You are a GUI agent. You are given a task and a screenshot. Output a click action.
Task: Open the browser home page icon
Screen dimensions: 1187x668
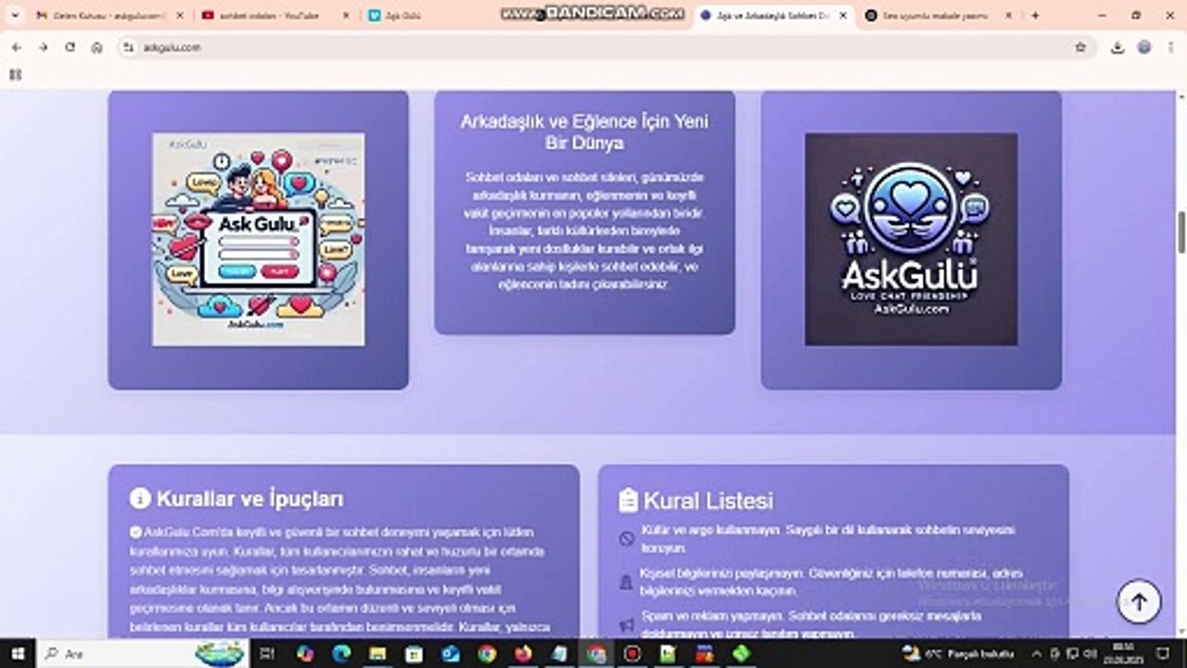(x=96, y=47)
